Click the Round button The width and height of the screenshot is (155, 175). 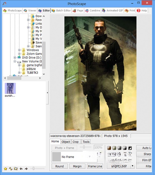click(59, 166)
